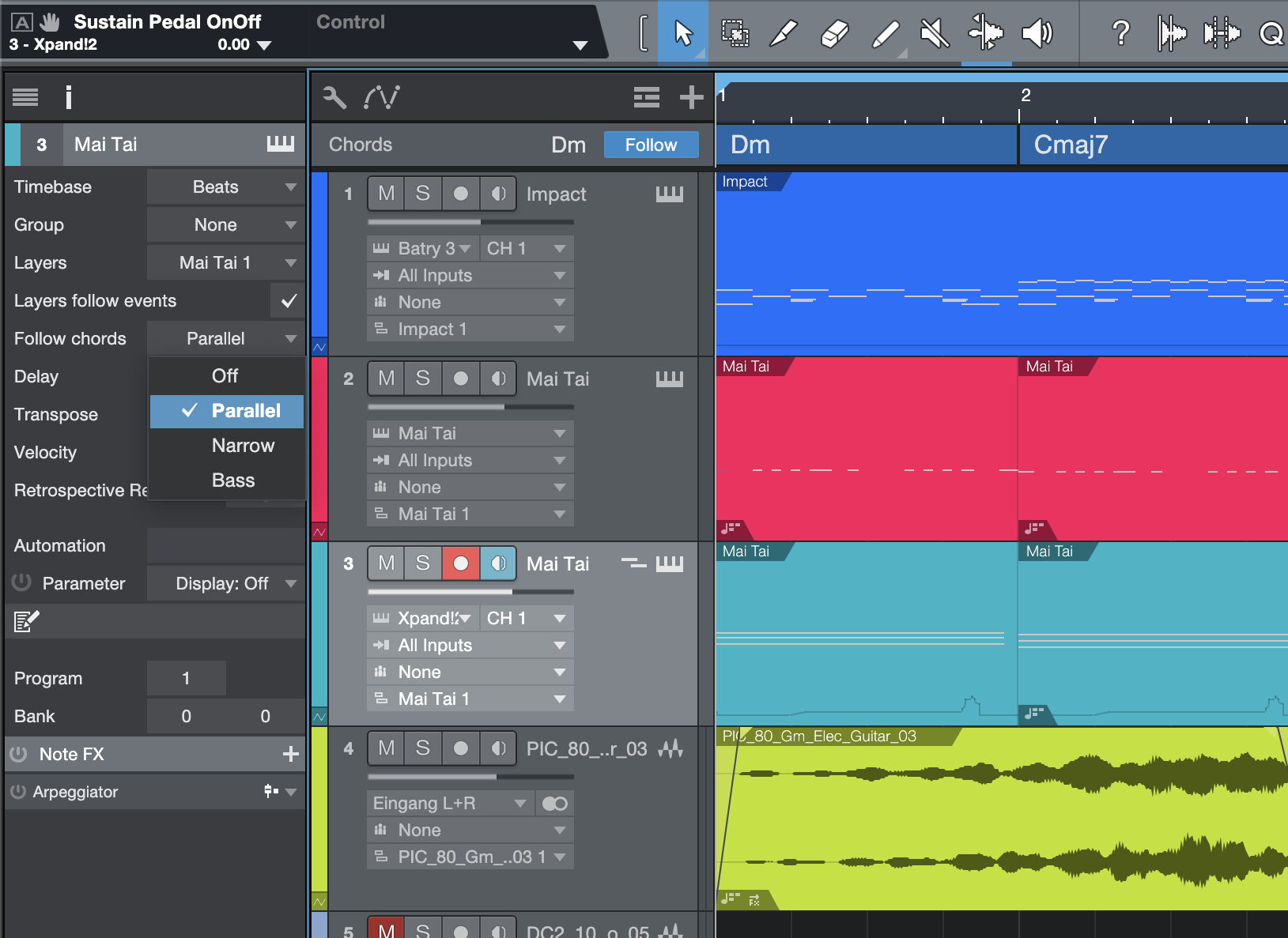Select the Listen speaker tool
1288x938 pixels.
[1037, 33]
